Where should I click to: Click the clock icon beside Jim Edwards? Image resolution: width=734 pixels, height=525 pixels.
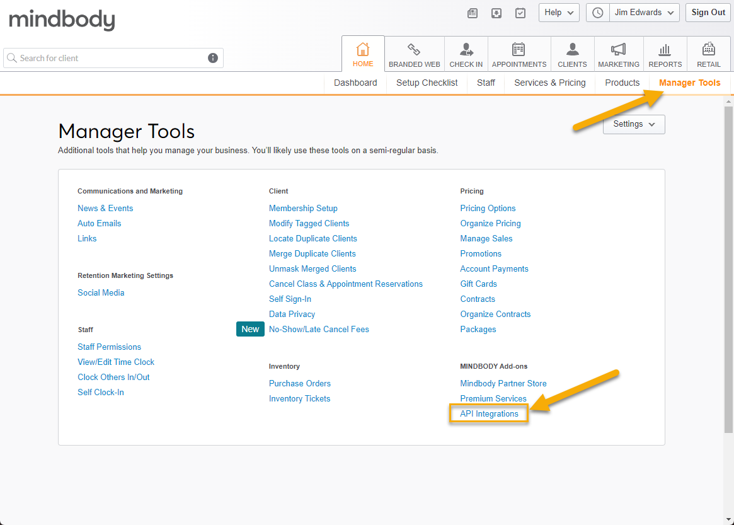coord(598,13)
